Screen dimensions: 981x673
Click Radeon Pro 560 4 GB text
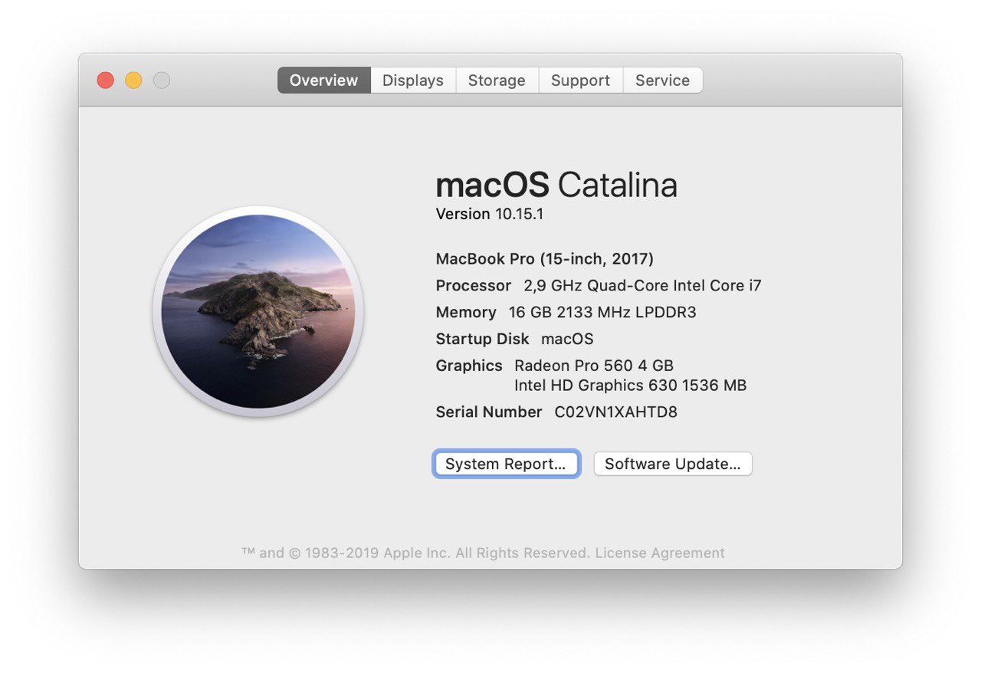pyautogui.click(x=594, y=366)
